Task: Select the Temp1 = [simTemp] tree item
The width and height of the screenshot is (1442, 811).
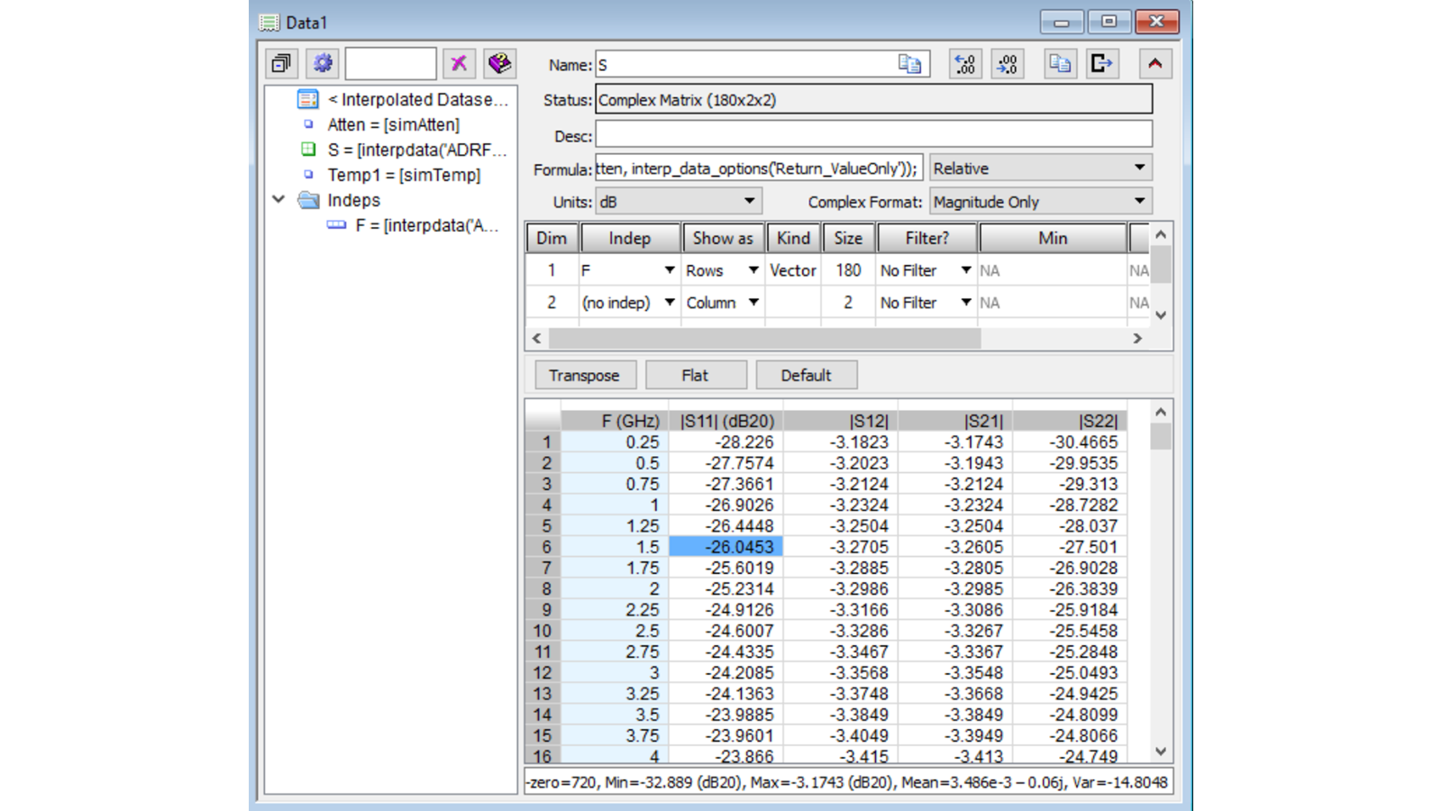Action: pyautogui.click(x=403, y=175)
